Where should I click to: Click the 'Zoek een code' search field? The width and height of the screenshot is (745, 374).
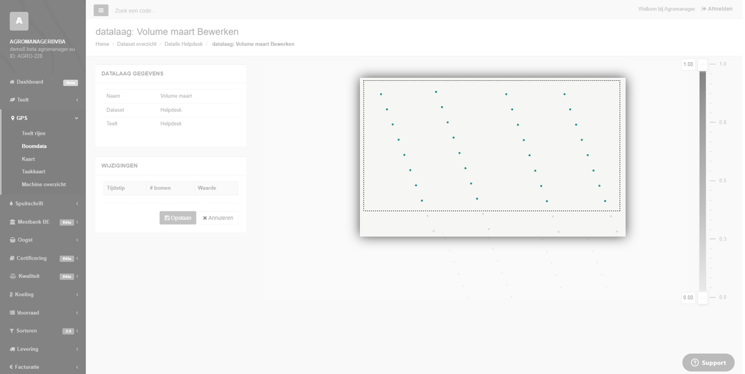click(x=188, y=11)
